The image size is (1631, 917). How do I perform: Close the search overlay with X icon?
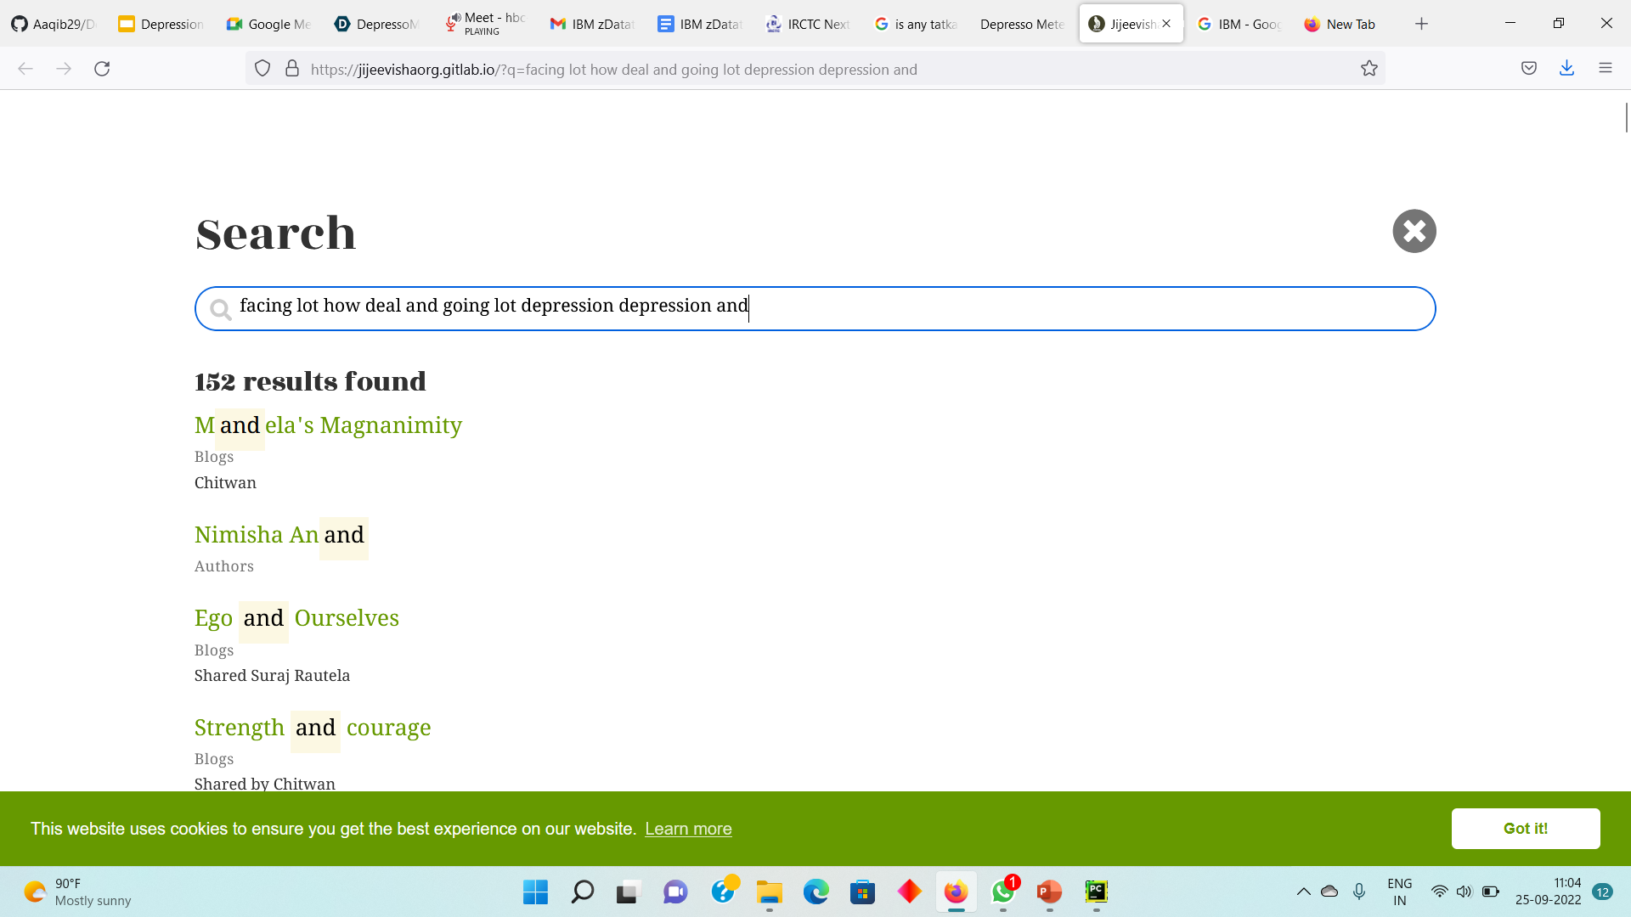pyautogui.click(x=1414, y=231)
